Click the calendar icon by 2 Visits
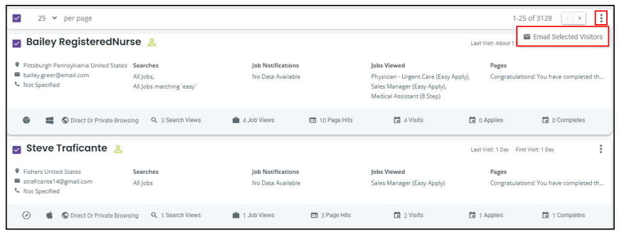The image size is (619, 233). tap(397, 215)
